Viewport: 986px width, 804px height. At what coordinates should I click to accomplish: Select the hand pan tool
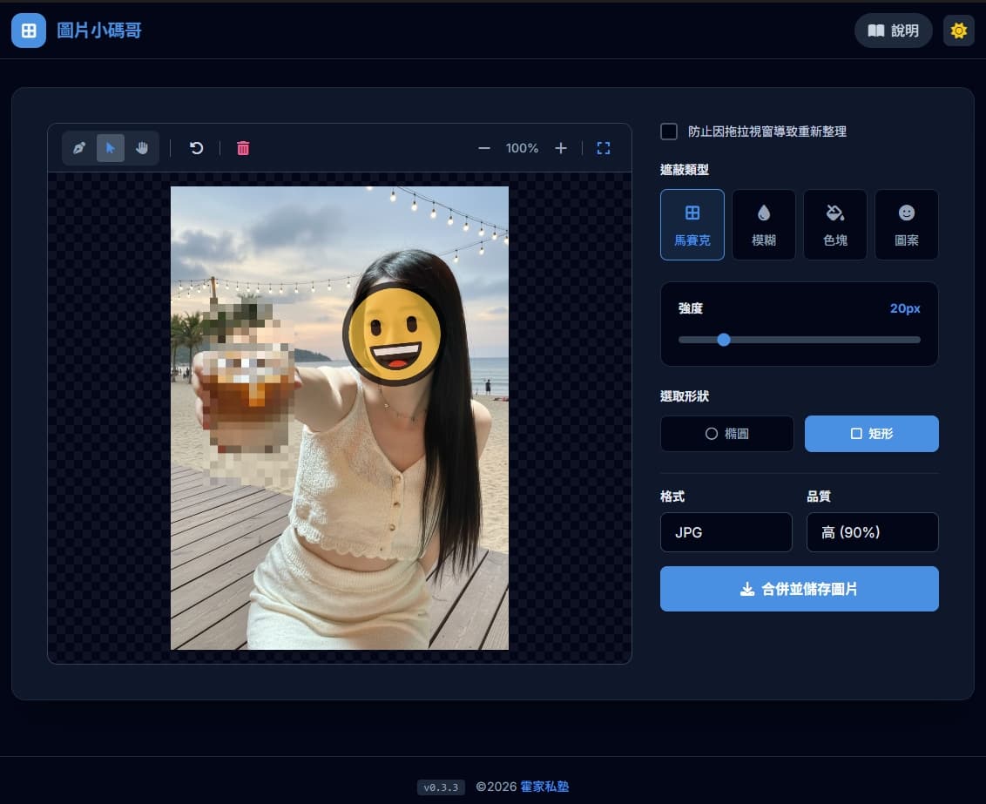pos(141,148)
